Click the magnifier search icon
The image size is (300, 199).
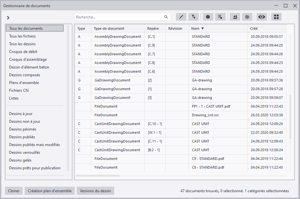pos(166,17)
